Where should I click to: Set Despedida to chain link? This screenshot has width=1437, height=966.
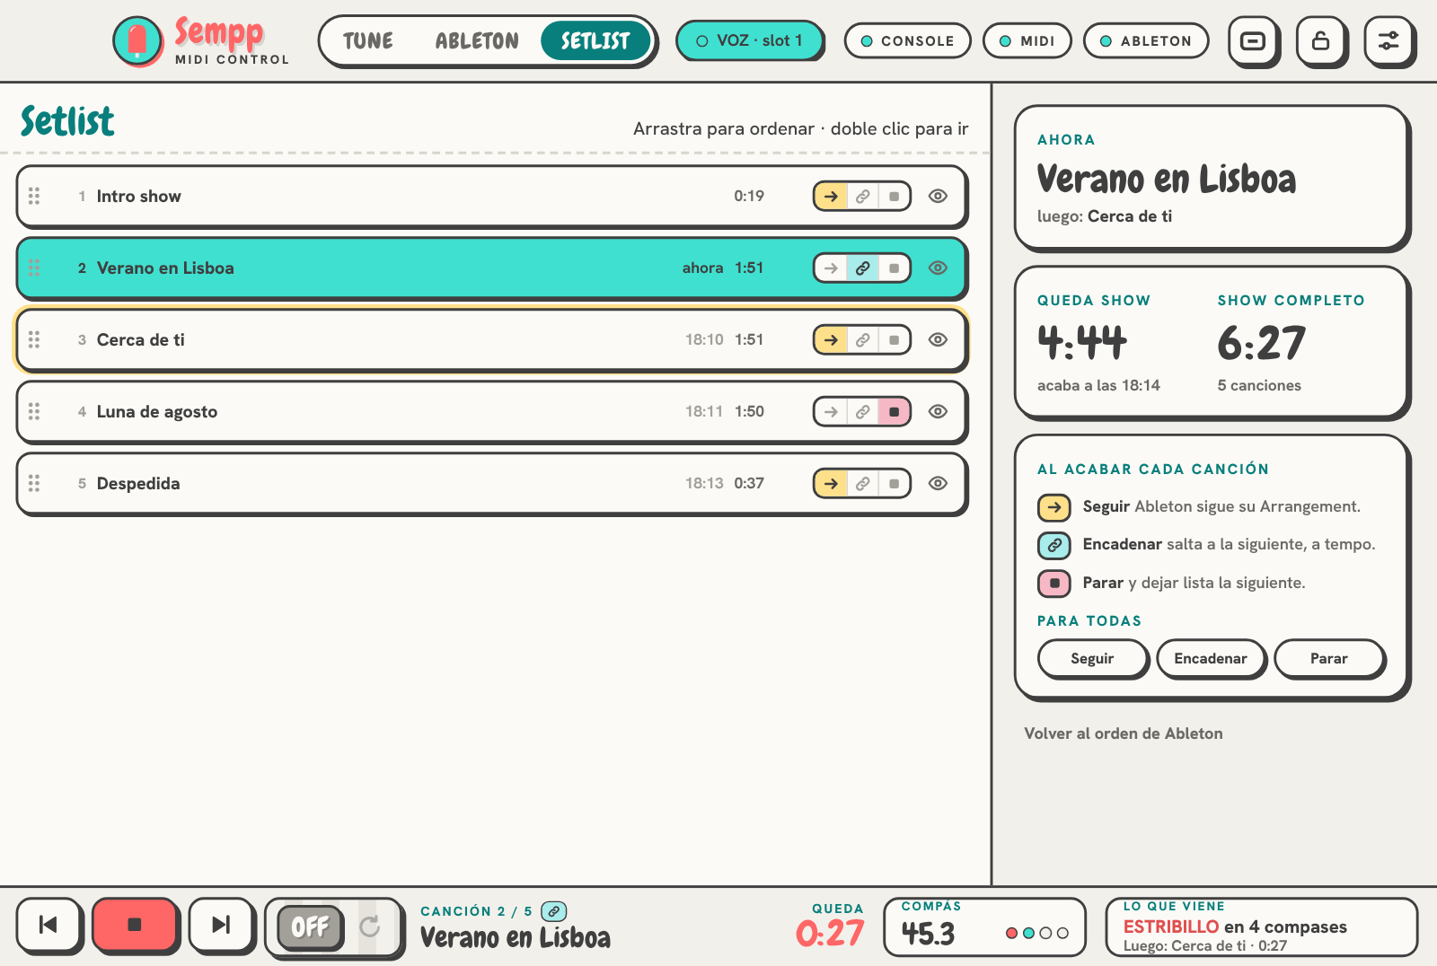click(862, 484)
